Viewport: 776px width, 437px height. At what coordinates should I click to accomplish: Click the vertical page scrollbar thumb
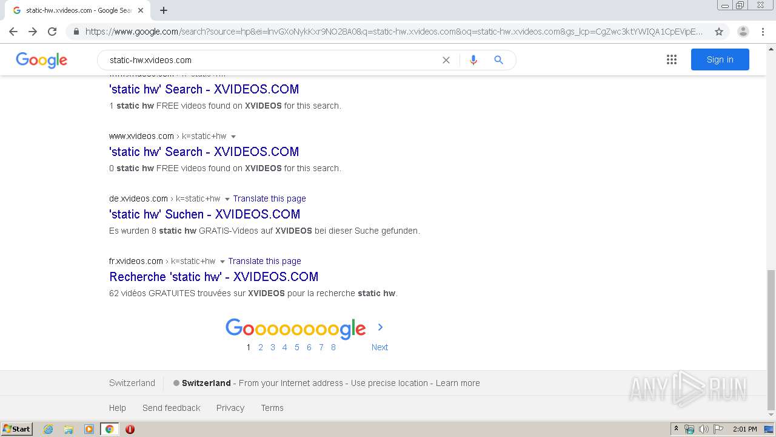[x=771, y=340]
